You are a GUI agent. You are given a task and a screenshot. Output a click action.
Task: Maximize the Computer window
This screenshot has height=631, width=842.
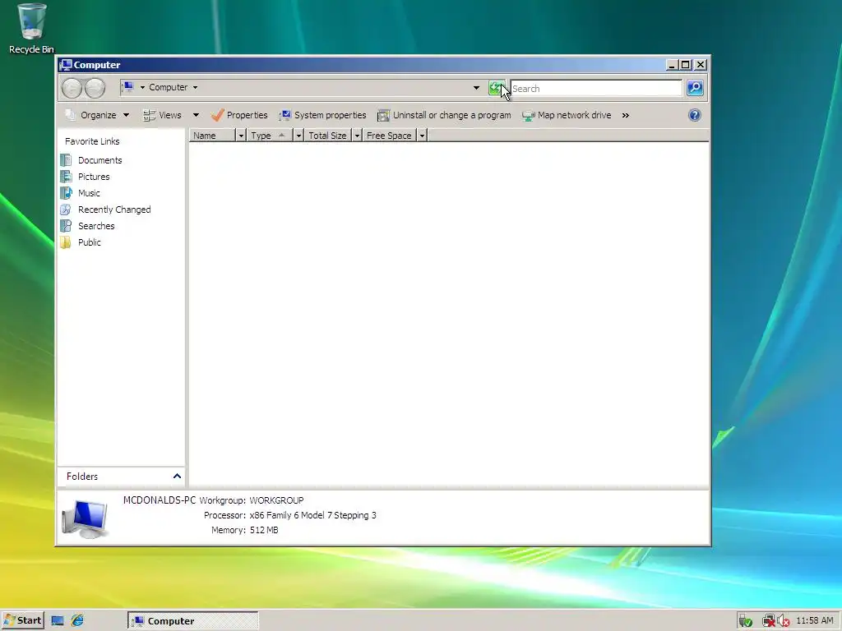tap(686, 65)
